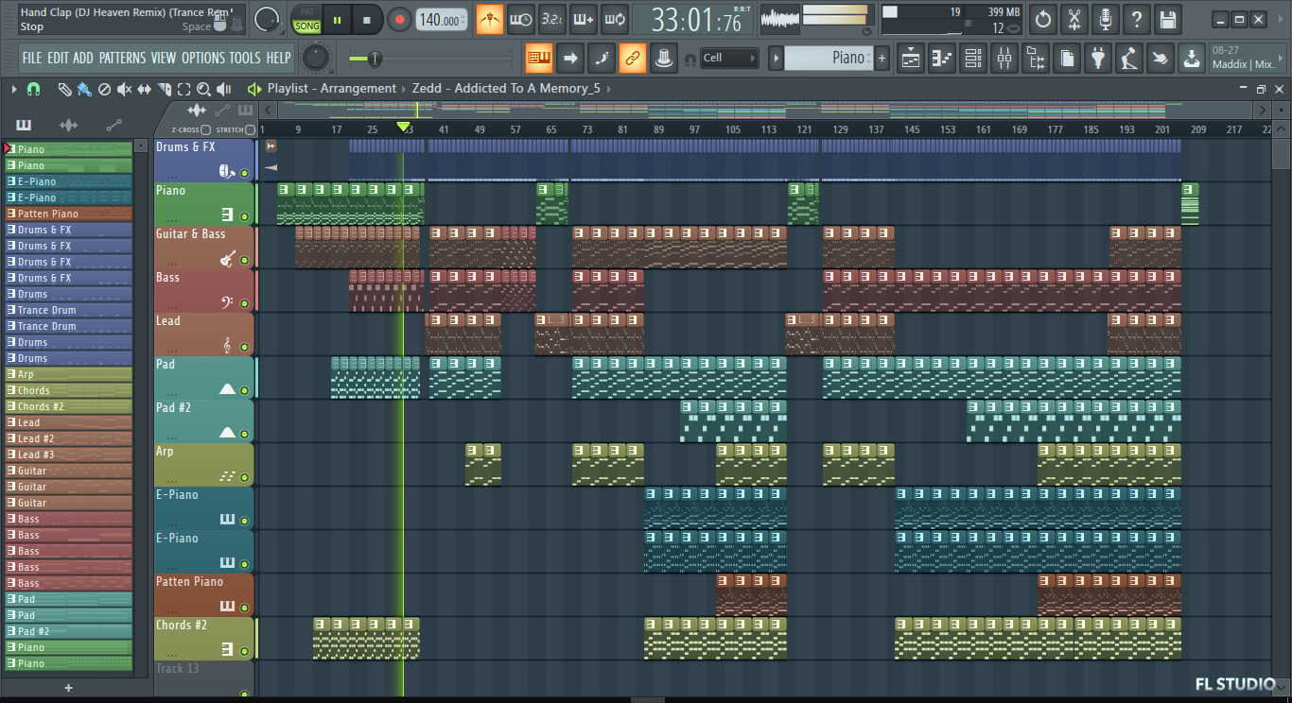
Task: Open the OPTIONS menu
Action: (x=202, y=58)
